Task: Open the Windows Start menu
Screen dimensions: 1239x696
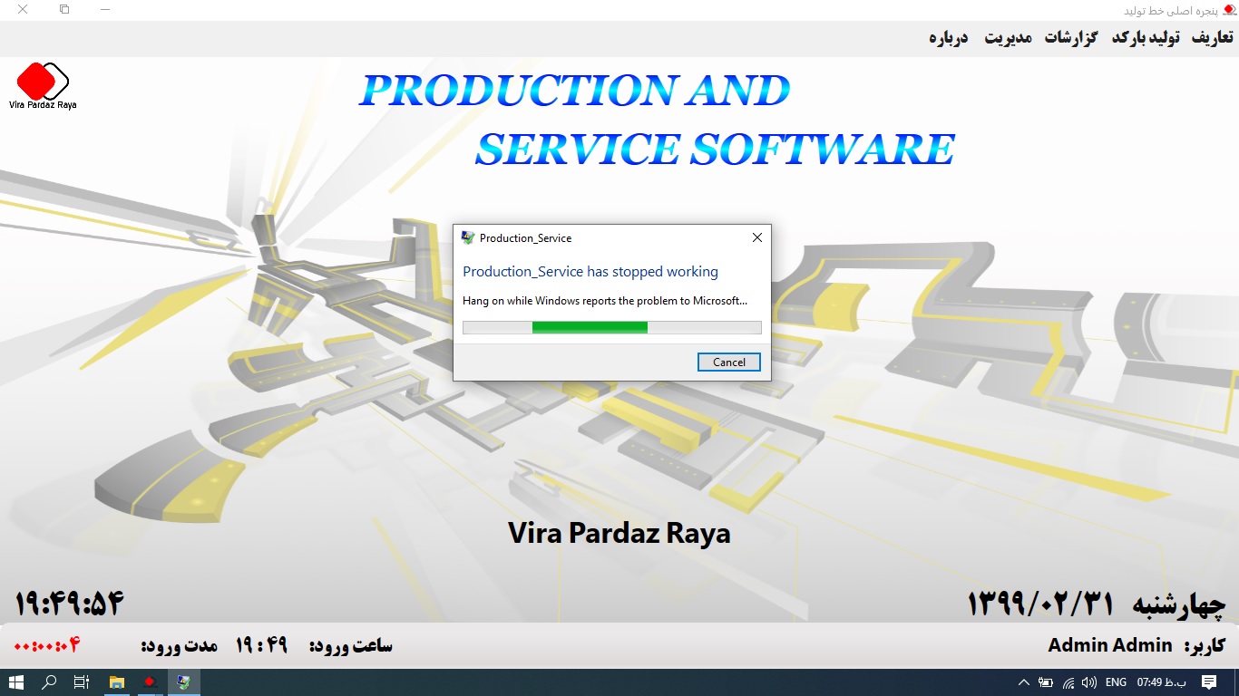Action: (16, 682)
